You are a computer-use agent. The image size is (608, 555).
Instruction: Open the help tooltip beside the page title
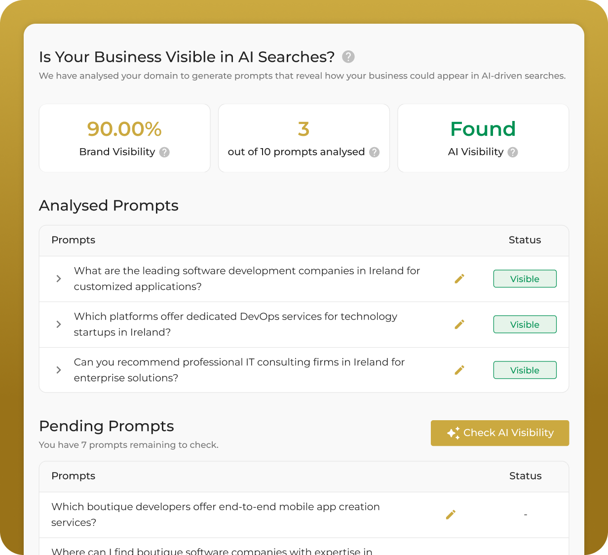(x=348, y=57)
